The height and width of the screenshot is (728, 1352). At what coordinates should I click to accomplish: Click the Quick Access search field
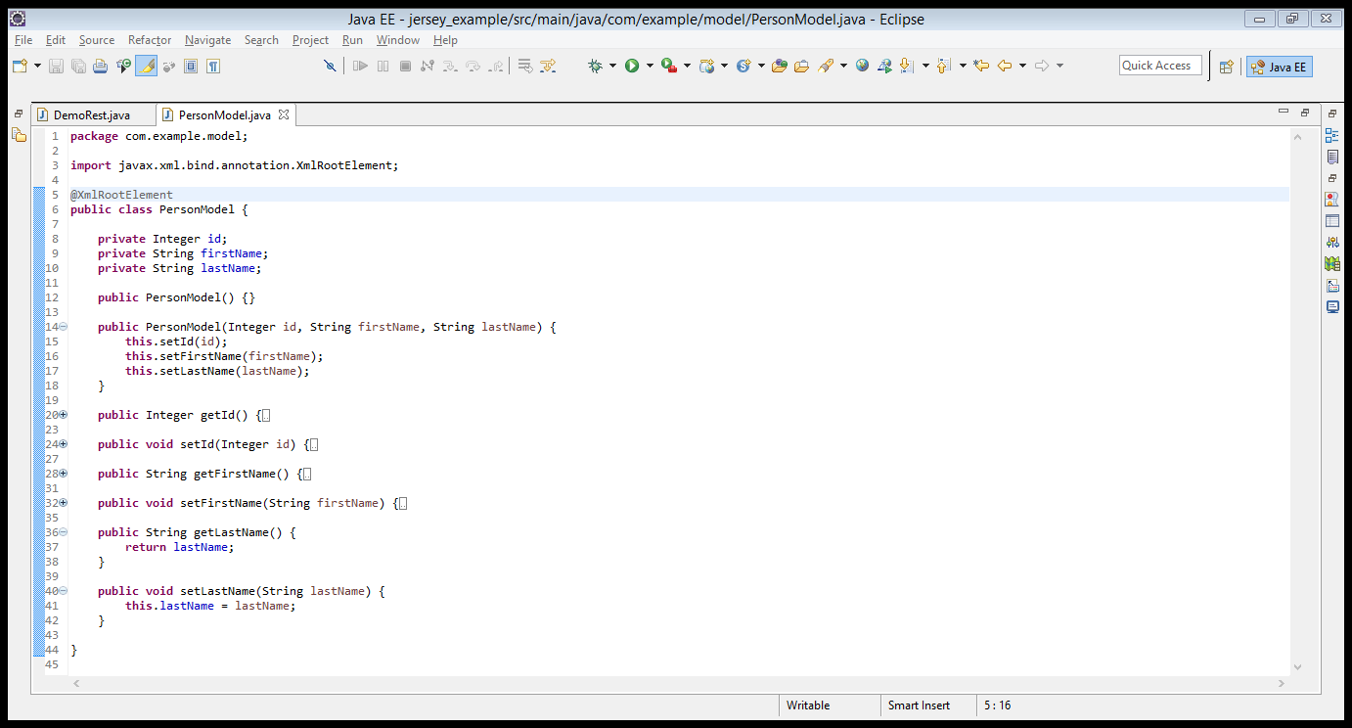1160,66
